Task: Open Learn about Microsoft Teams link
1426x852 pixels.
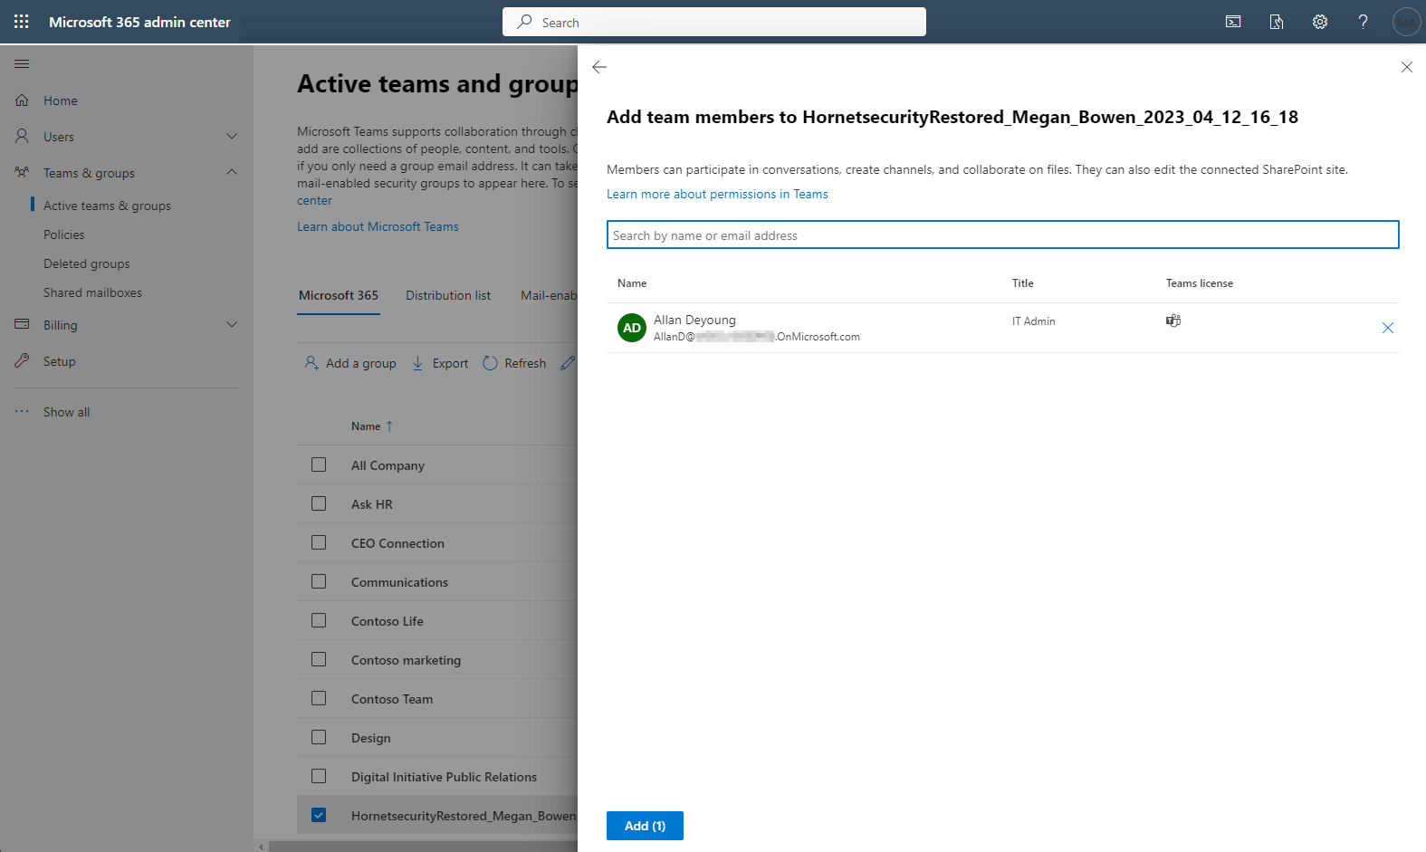Action: tap(378, 226)
